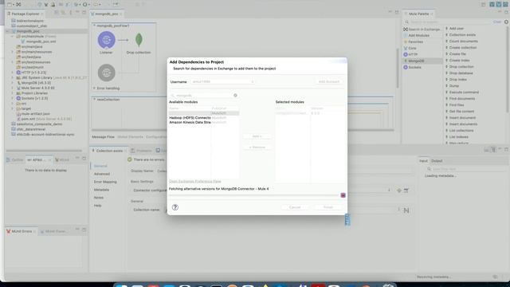Click the Mule Palette search field
Screen dimensions: 510x287
click(448, 22)
